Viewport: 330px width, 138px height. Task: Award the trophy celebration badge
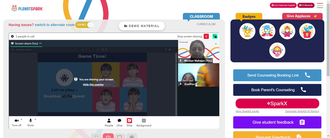point(247,31)
